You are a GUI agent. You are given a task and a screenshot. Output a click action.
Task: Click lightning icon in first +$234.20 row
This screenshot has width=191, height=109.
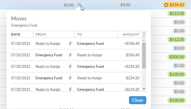pyautogui.click(x=70, y=66)
